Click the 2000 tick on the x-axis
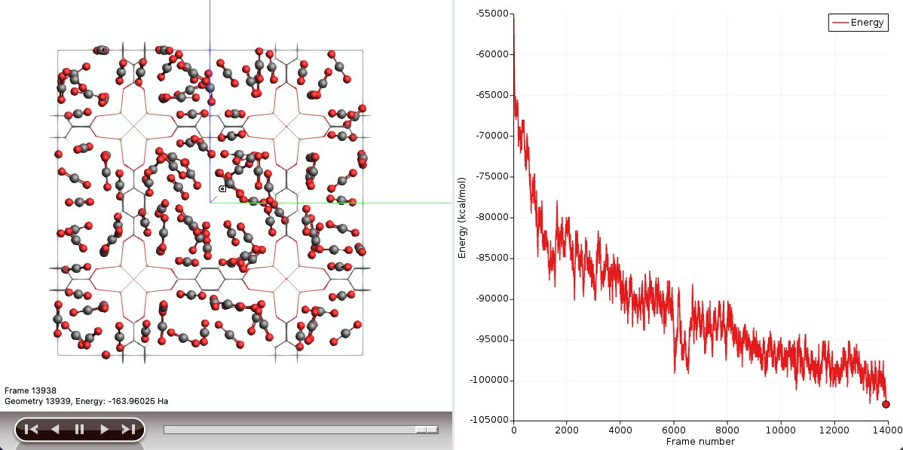This screenshot has width=903, height=450. [567, 430]
